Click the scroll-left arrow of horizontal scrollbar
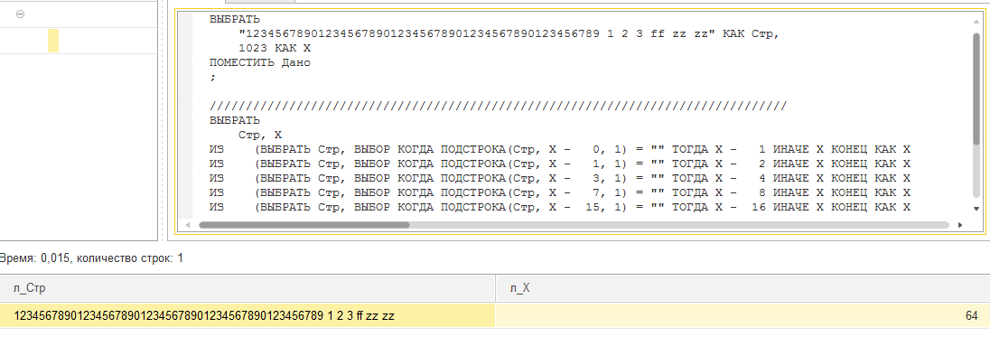The height and width of the screenshot is (337, 990). pos(188,225)
